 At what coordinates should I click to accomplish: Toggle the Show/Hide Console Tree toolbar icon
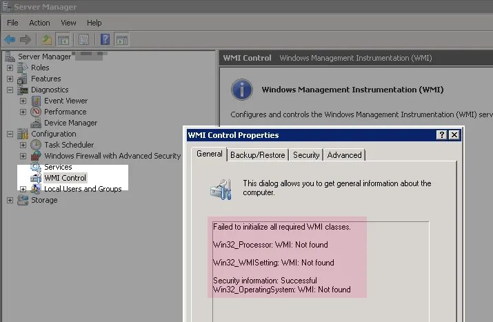63,39
